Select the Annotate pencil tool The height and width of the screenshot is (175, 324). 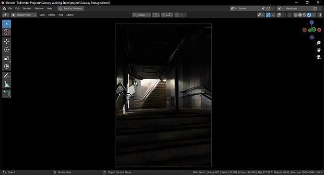6,76
